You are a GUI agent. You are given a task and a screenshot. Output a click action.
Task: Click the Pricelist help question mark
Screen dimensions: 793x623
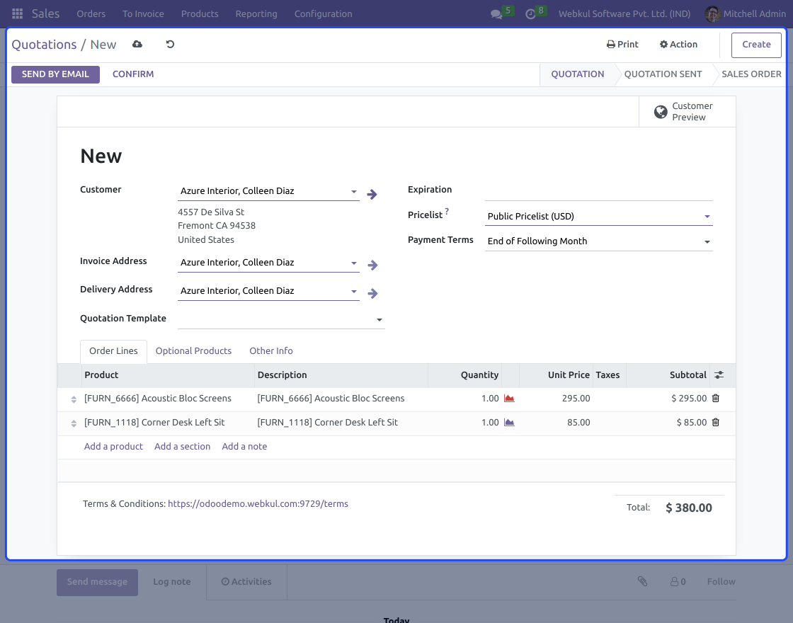tap(447, 212)
